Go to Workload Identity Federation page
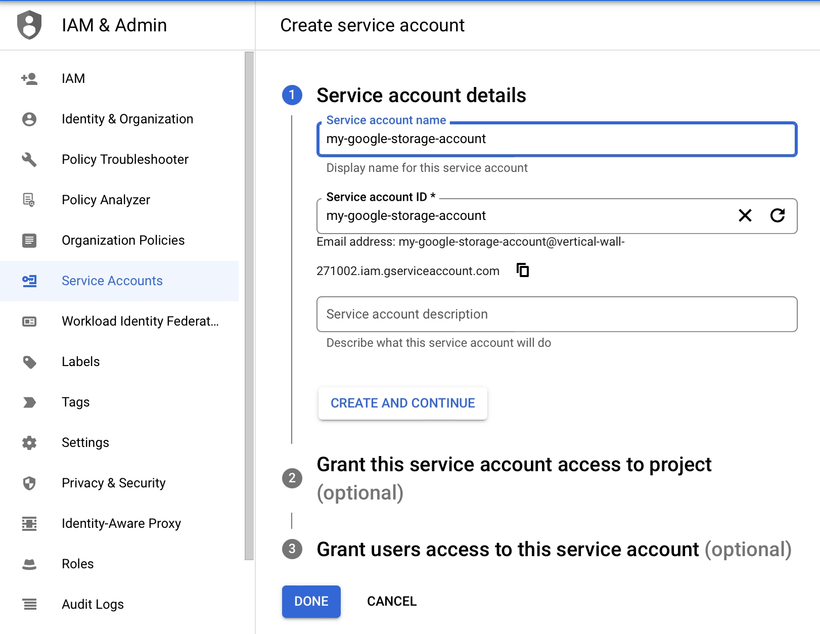Screen dimensions: 820x634 click(x=140, y=322)
